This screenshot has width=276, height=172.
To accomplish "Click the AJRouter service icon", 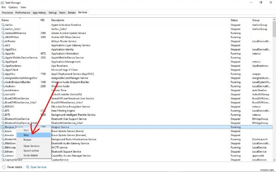I will click(3, 41).
